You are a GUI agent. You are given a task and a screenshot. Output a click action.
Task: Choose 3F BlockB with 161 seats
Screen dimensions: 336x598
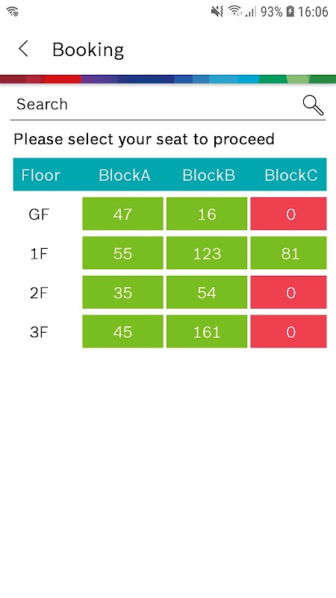pos(207,331)
